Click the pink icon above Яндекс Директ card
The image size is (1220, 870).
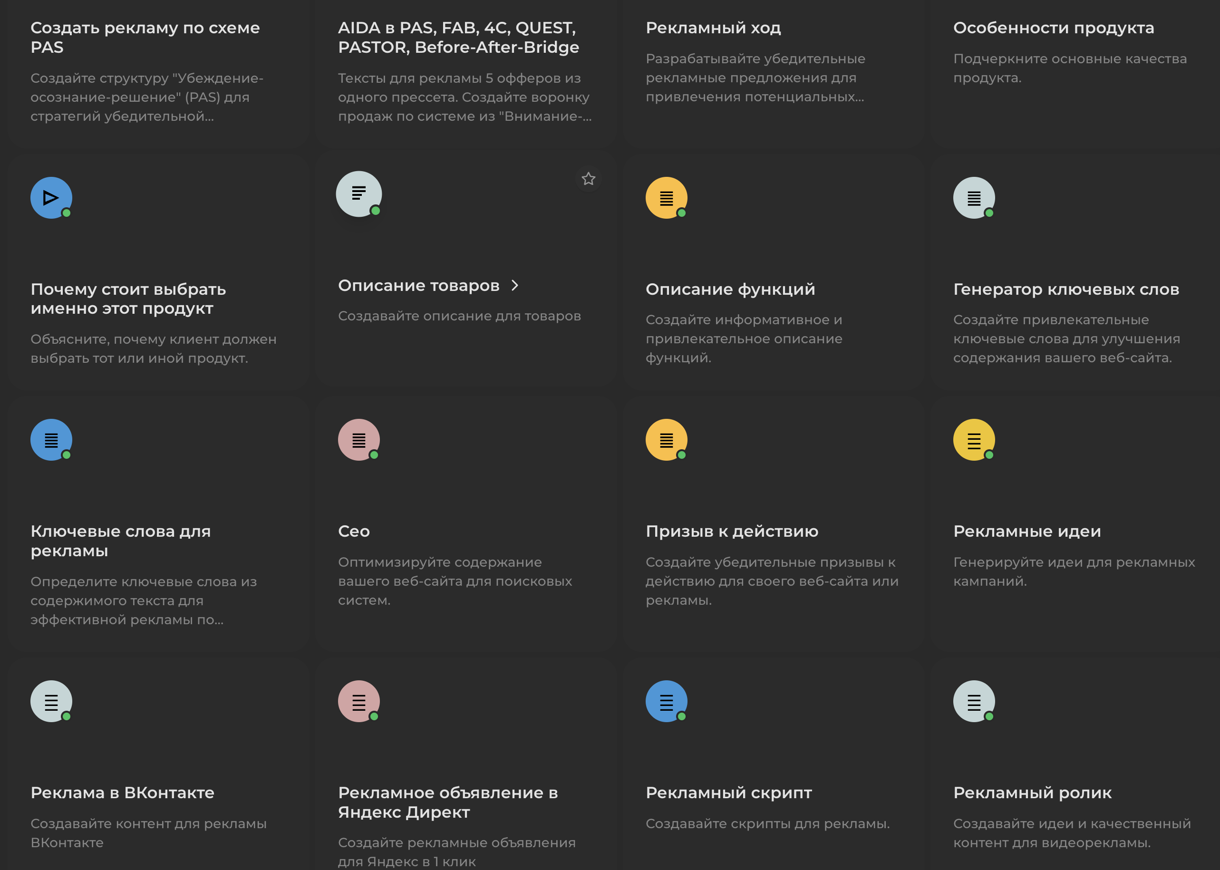coord(358,701)
